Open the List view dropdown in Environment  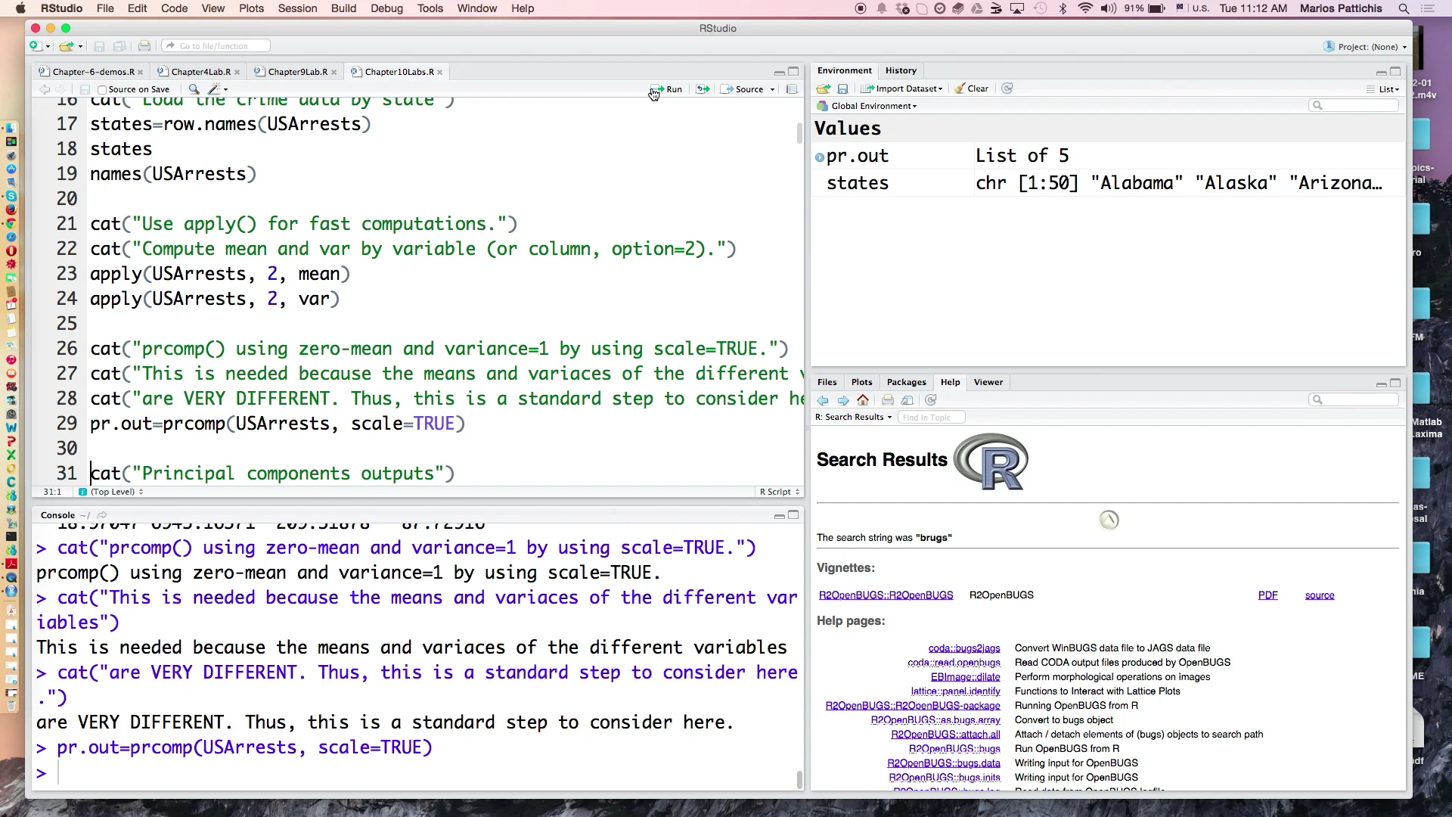click(x=1383, y=89)
